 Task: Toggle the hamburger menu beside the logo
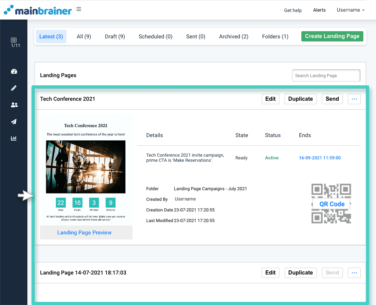click(79, 9)
